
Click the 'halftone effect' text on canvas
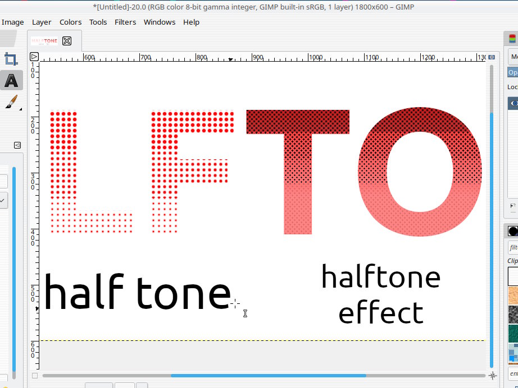point(381,293)
